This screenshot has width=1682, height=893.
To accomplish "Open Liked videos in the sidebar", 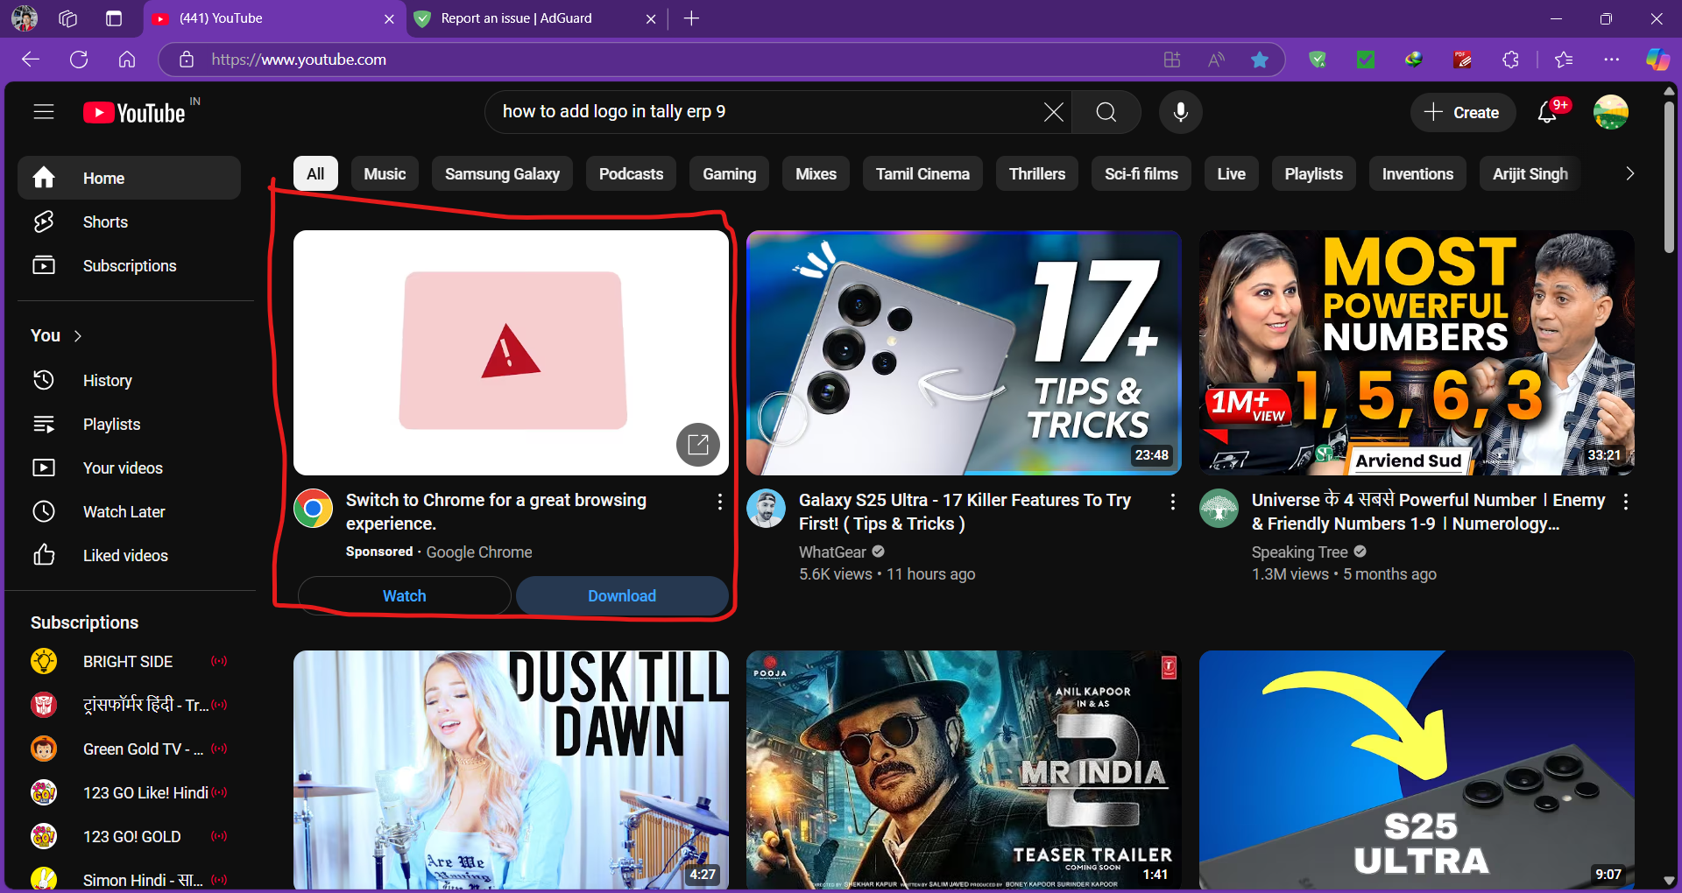I will tap(130, 556).
